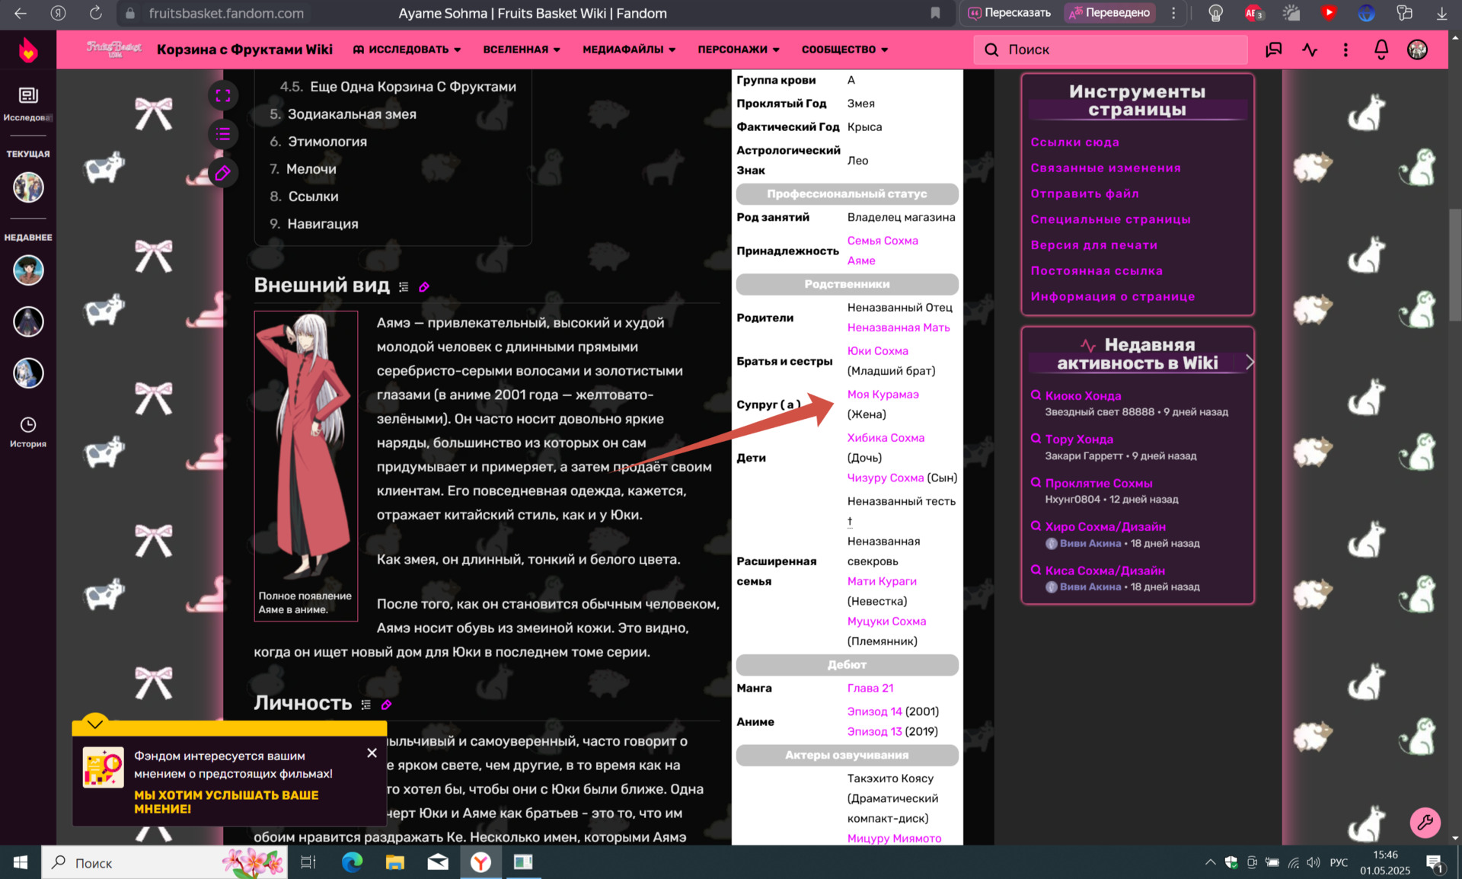Click the pink wrench tools button
The image size is (1462, 879).
coord(1424,822)
